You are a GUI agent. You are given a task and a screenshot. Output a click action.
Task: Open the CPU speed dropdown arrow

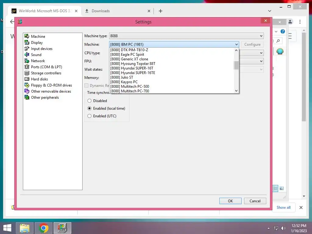click(261, 53)
